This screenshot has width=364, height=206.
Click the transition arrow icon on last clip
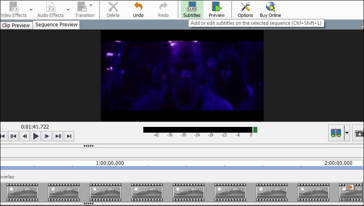click(x=350, y=187)
